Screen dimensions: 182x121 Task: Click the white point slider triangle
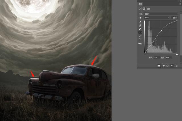coord(177,54)
